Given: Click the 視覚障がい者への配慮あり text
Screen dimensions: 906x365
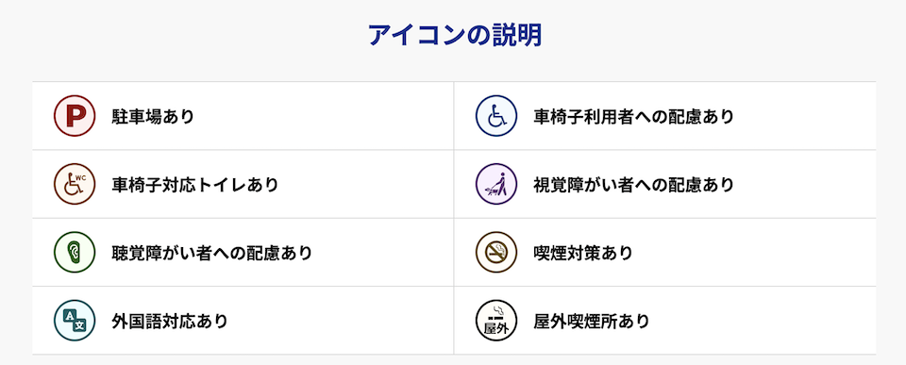Looking at the screenshot, I should (633, 185).
